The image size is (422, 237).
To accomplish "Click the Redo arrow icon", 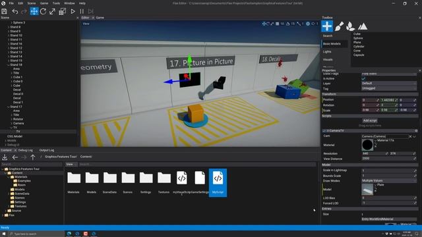I will (x=24, y=11).
